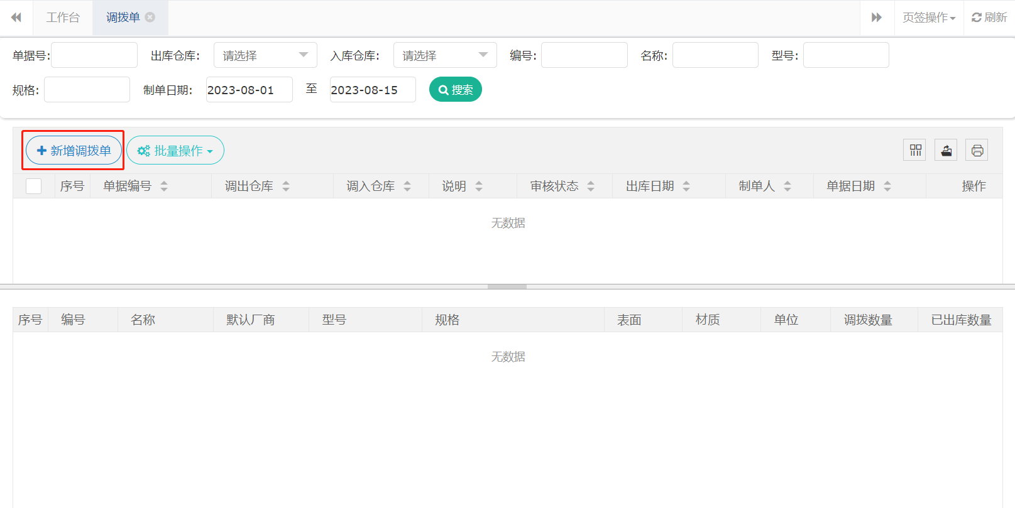Expand the 批量操作 dropdown menu
This screenshot has width=1015, height=508.
[175, 151]
